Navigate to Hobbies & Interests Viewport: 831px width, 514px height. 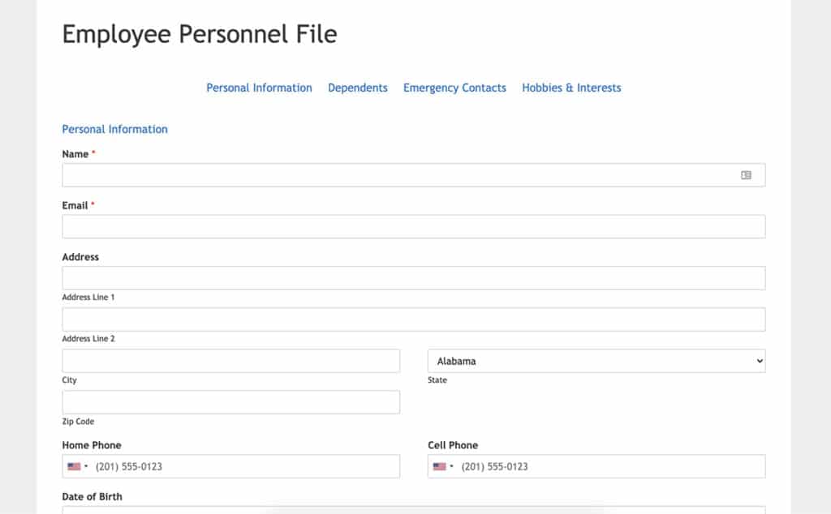click(x=571, y=88)
